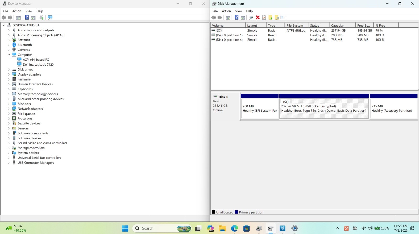Collapse the DESKTOP-1TUDJLU root node
419x234 pixels.
pyautogui.click(x=4, y=25)
